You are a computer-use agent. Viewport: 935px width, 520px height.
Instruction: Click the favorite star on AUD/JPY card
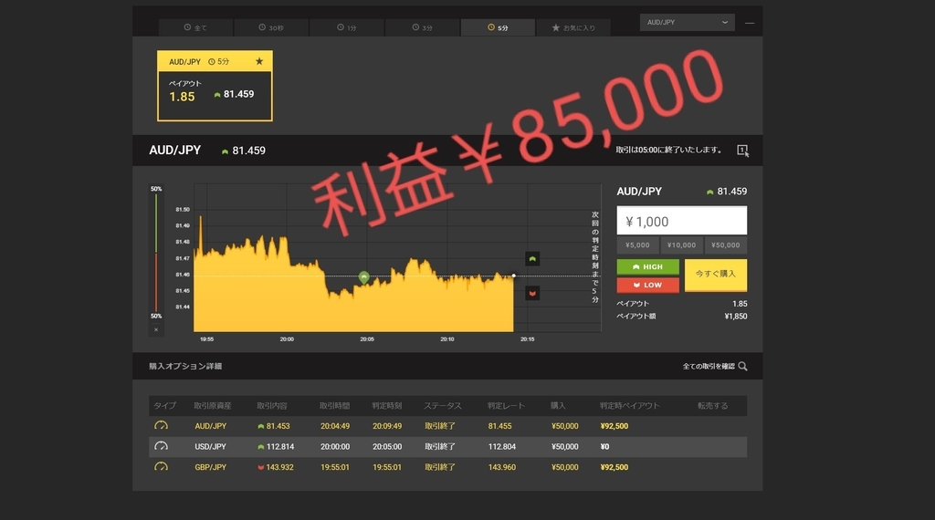(258, 61)
